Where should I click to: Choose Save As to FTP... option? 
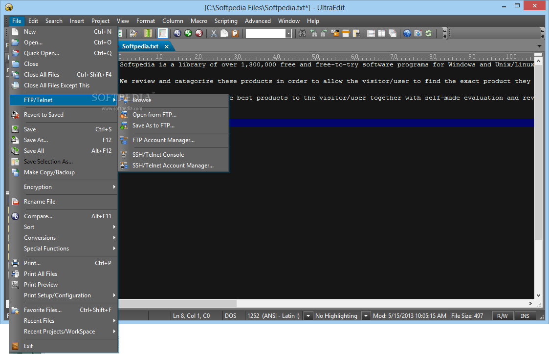(174, 125)
